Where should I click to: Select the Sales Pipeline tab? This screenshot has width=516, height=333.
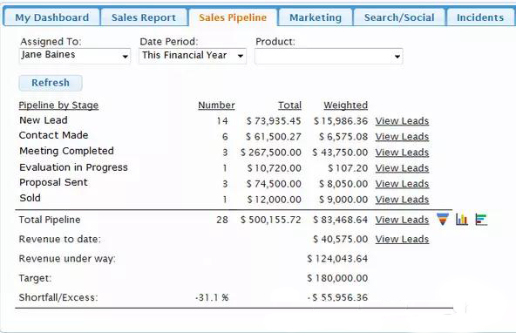click(x=233, y=17)
